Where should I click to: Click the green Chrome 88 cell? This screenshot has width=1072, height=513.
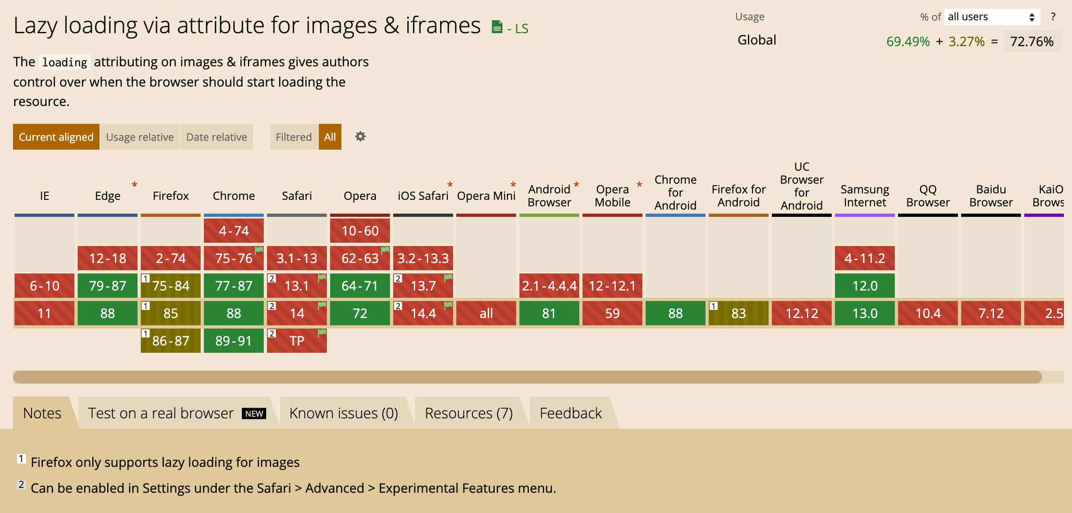click(233, 313)
